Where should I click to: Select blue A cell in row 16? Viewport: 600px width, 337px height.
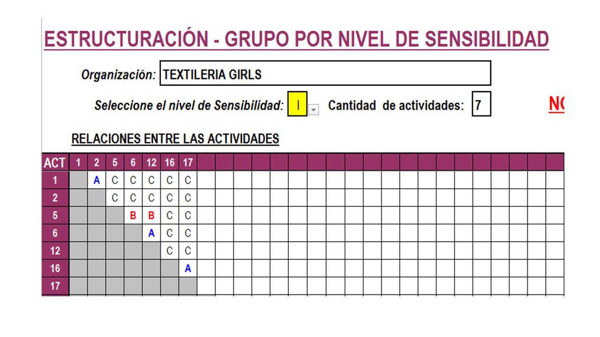click(187, 269)
